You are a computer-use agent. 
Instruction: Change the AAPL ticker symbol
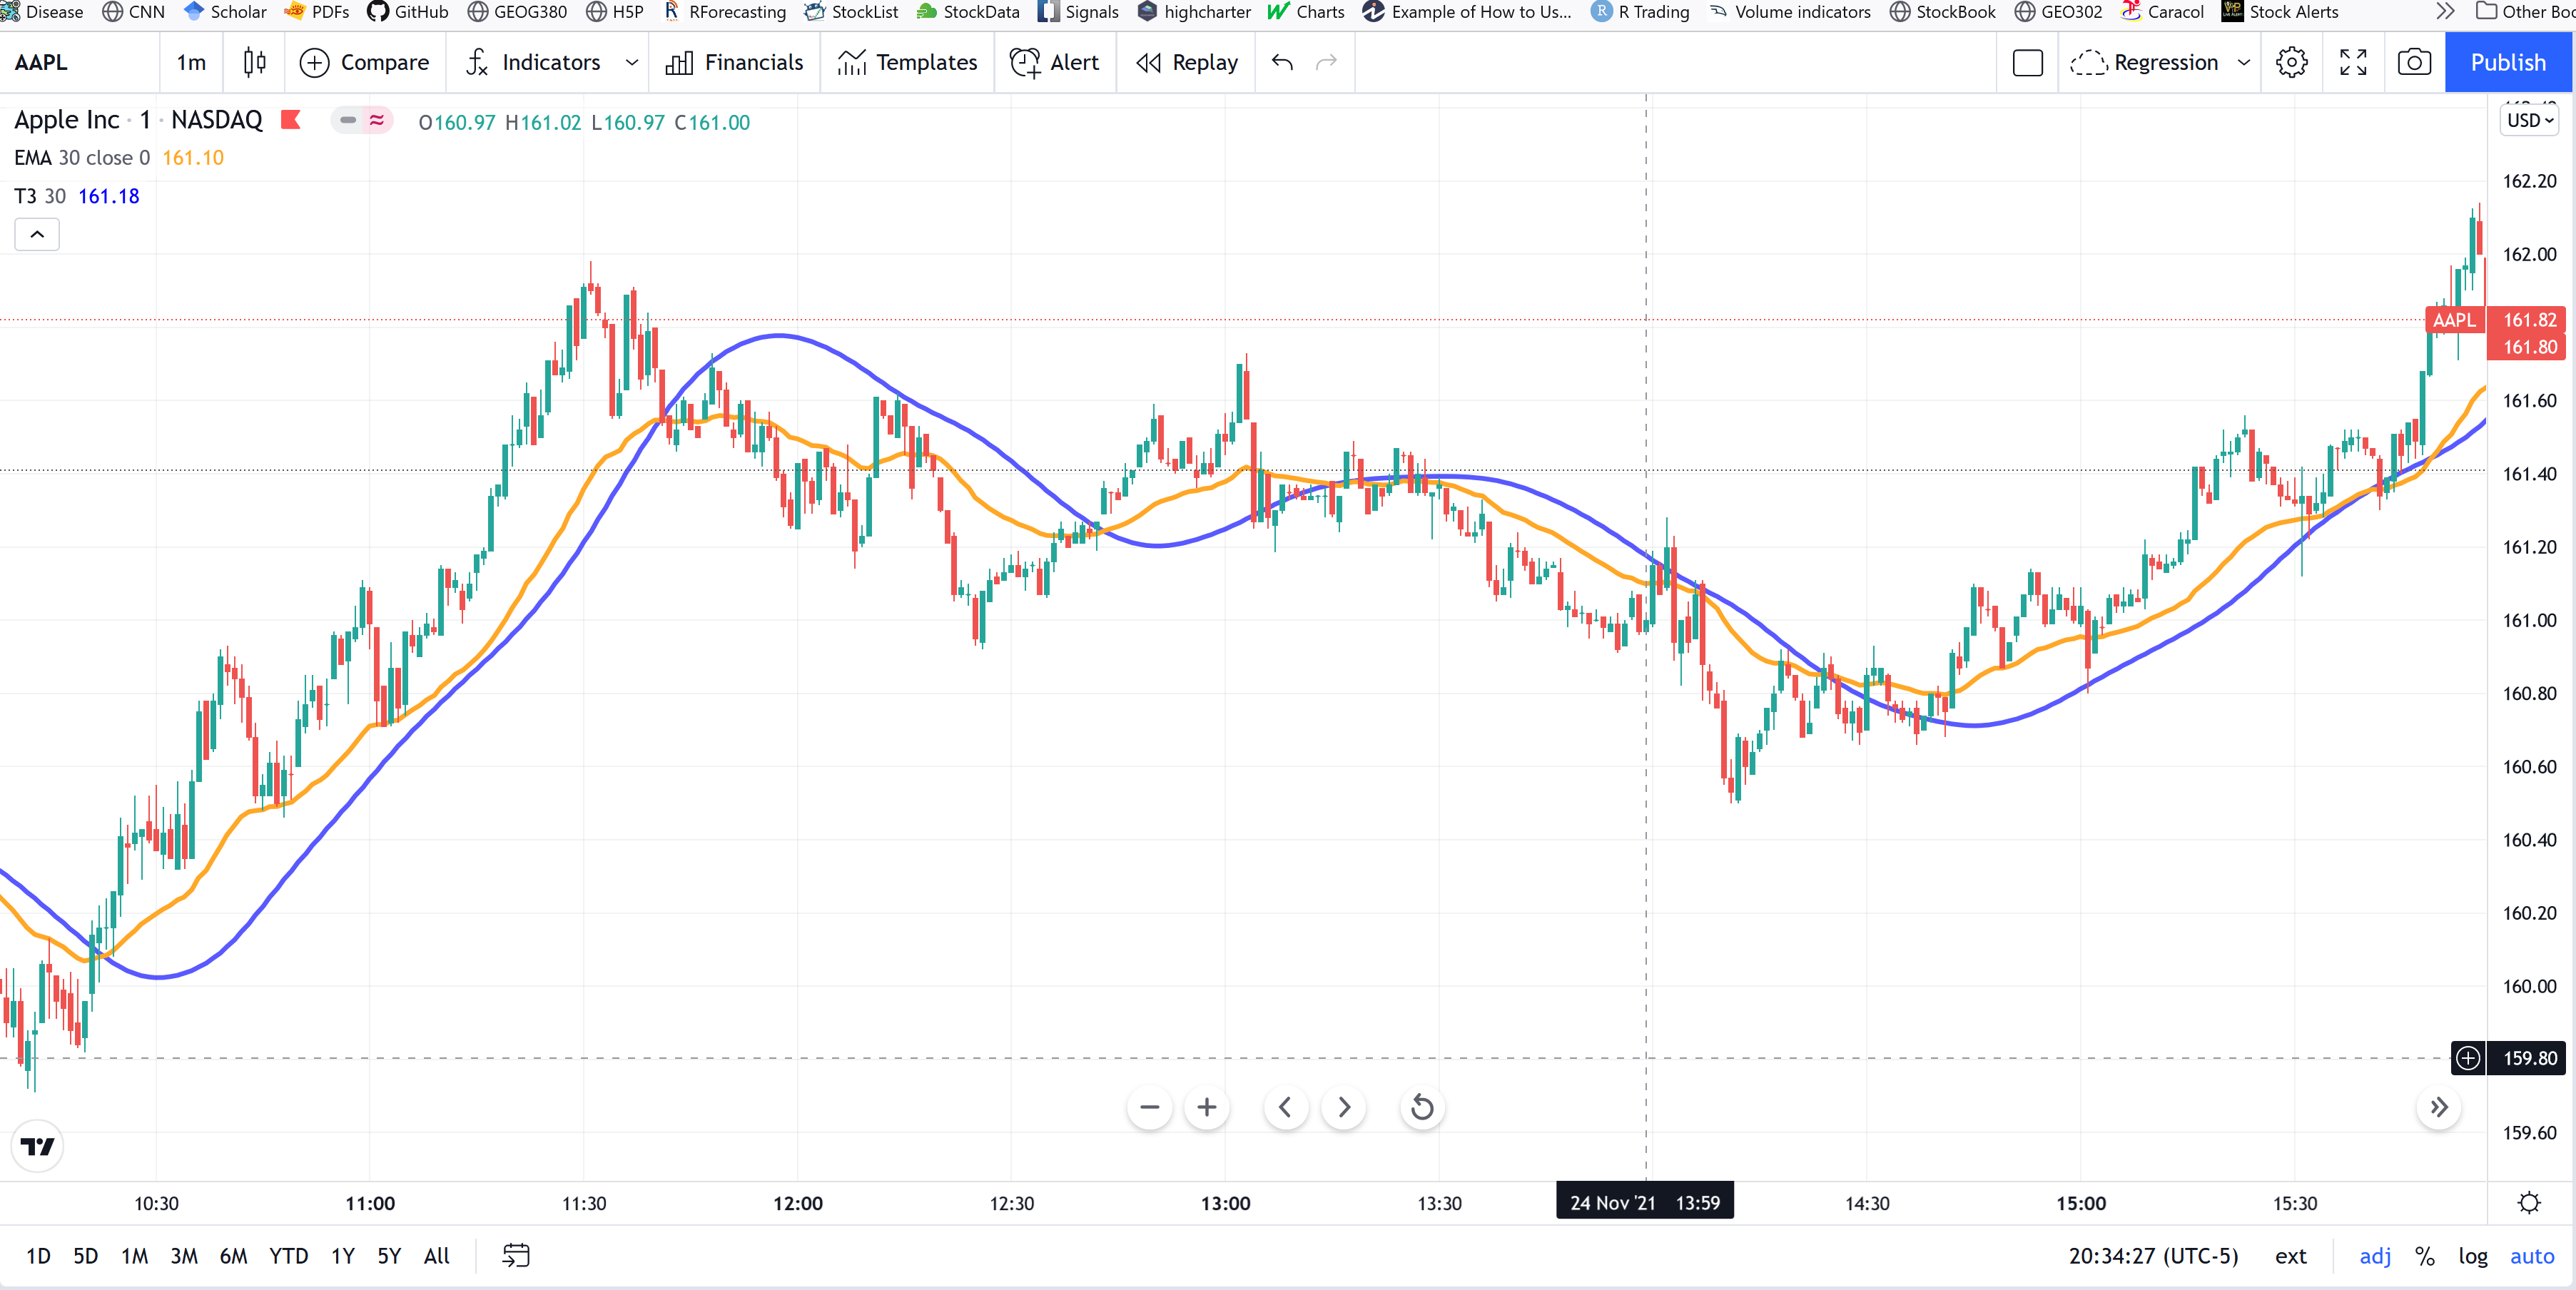pos(41,62)
